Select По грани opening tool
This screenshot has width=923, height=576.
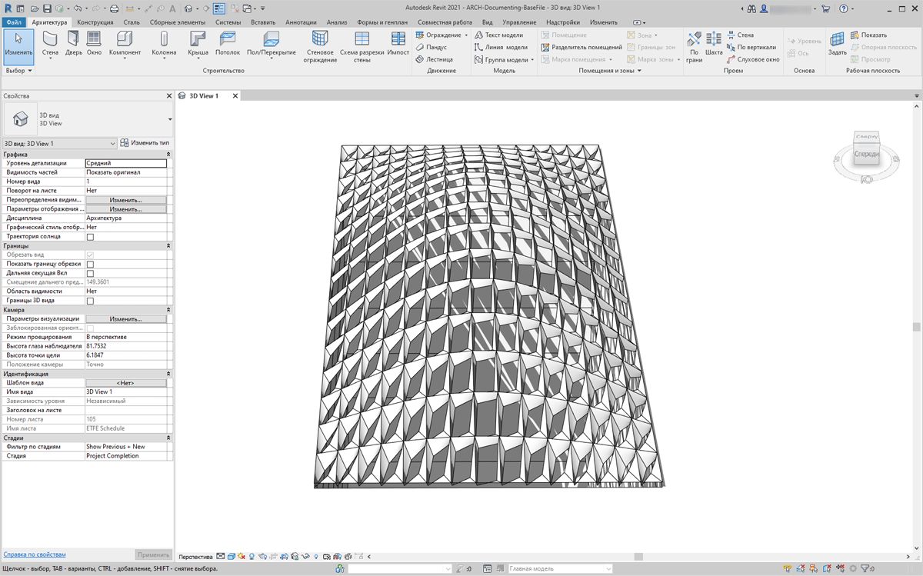coord(695,47)
